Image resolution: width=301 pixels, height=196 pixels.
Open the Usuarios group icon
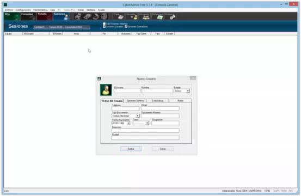tap(145, 16)
